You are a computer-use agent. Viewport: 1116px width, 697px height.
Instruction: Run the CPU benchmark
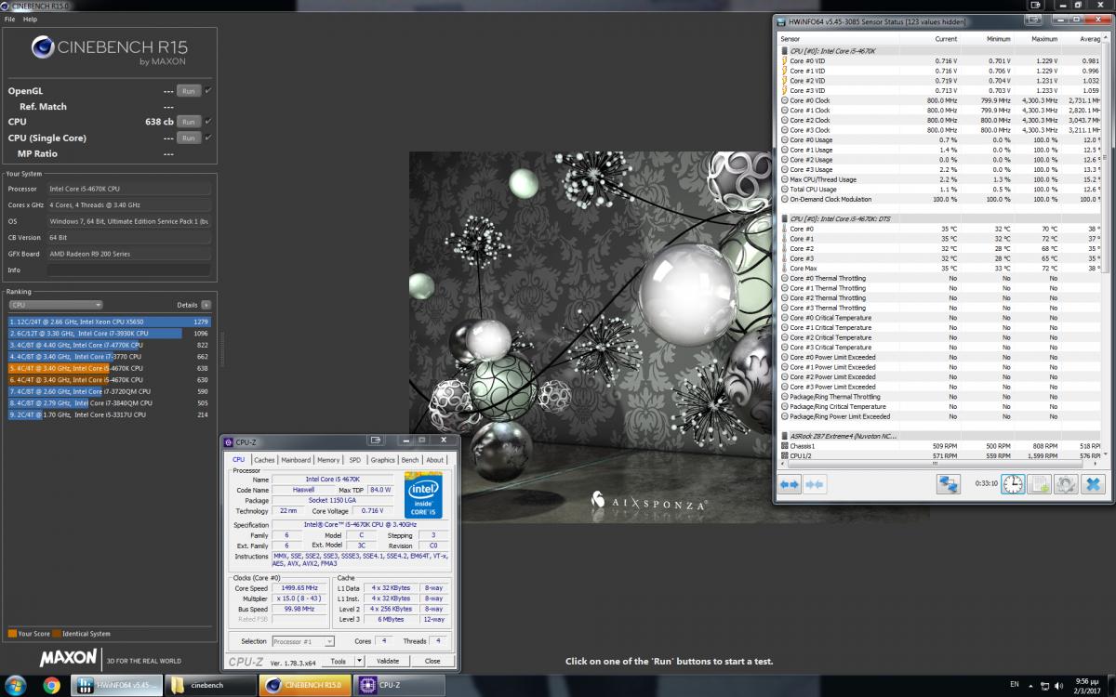[x=189, y=122]
